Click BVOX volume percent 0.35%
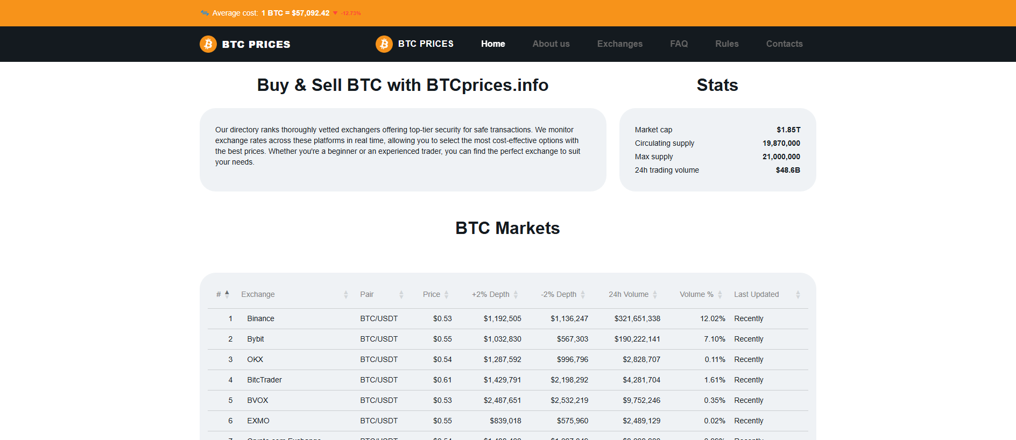Screen dimensions: 1016x440 pos(715,400)
